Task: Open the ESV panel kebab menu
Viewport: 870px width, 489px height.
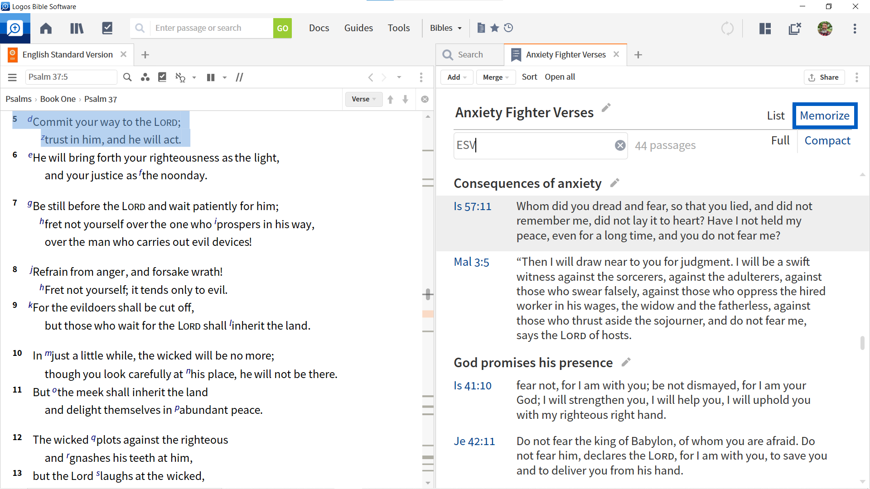Action: click(421, 77)
